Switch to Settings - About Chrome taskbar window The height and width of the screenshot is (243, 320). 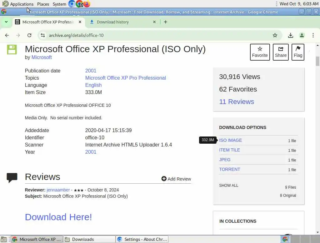(x=142, y=239)
